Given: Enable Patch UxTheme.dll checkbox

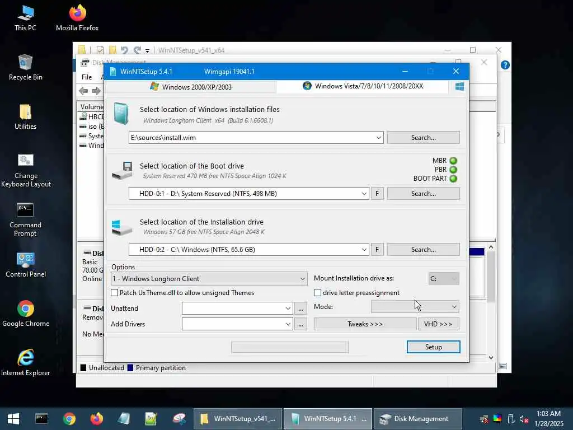Looking at the screenshot, I should coord(114,292).
